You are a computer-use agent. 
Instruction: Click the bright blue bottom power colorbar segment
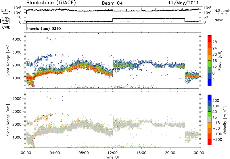click(210, 82)
